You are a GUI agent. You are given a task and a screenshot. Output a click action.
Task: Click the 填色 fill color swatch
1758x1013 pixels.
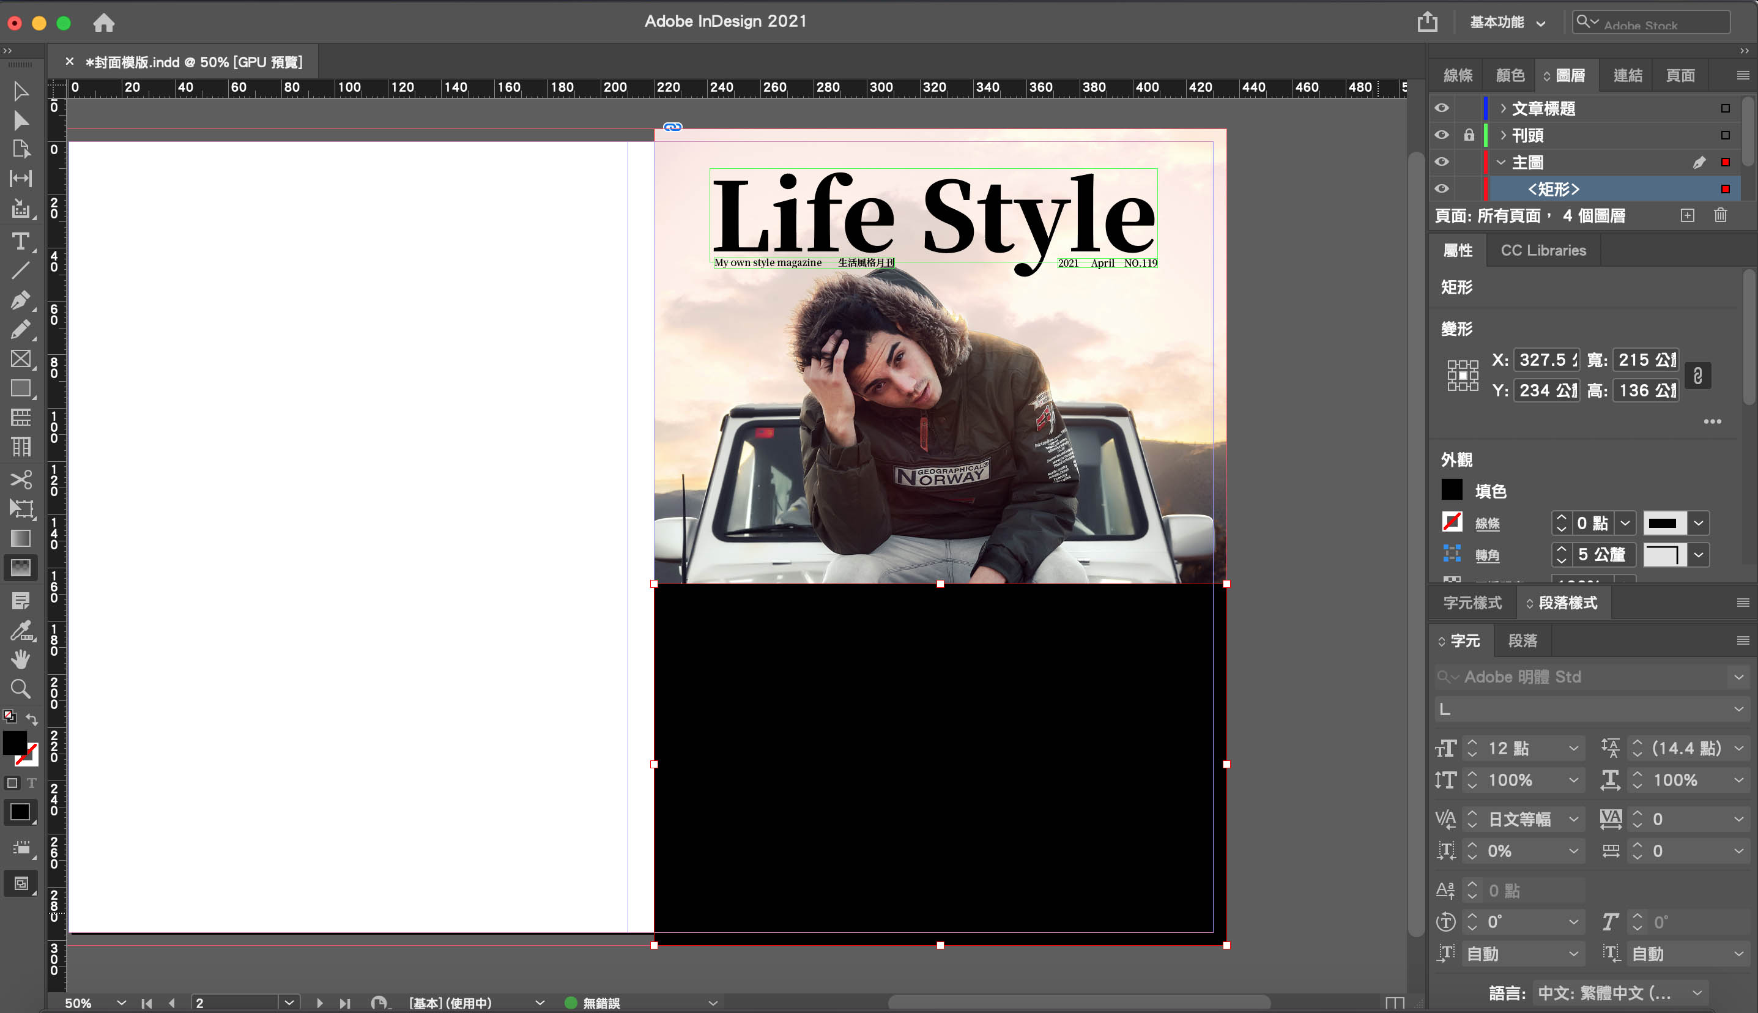coord(1451,491)
